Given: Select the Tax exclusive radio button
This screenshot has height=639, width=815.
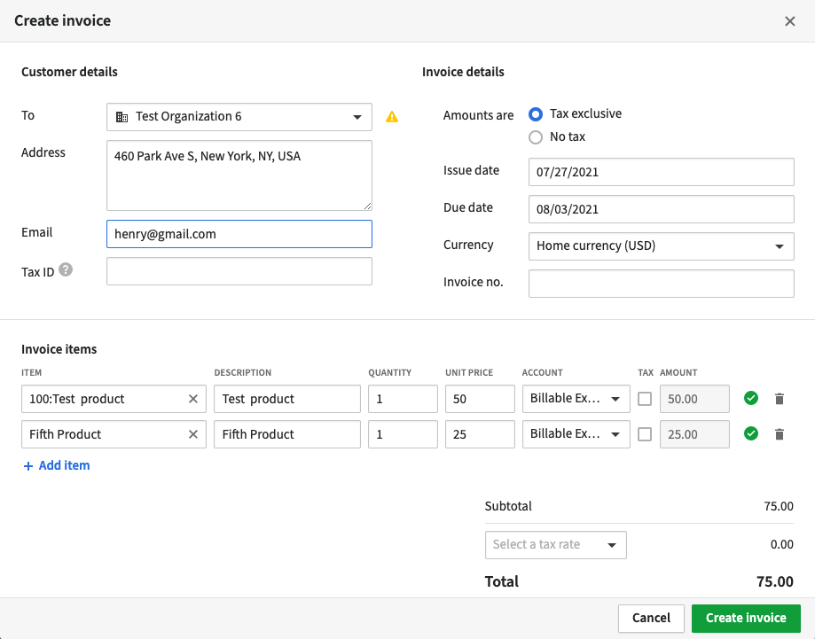Looking at the screenshot, I should click(537, 113).
